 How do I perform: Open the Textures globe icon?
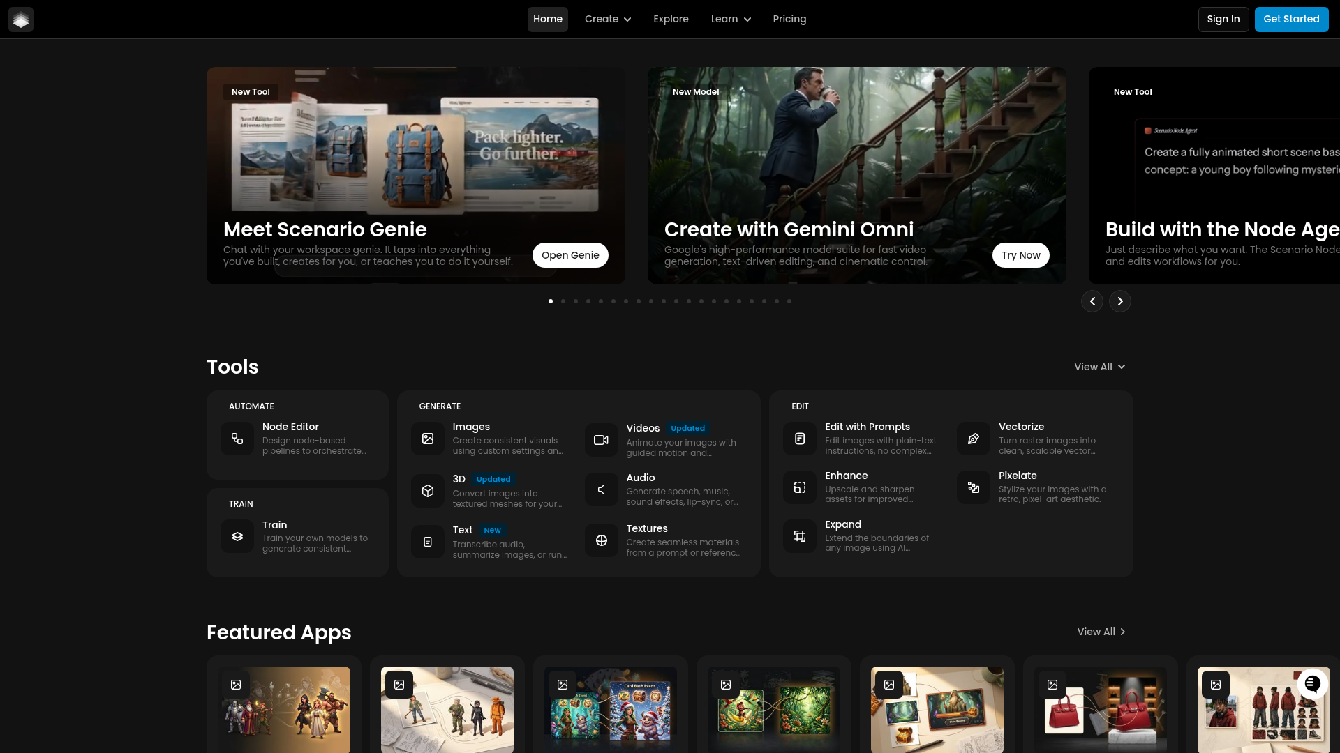click(x=602, y=540)
